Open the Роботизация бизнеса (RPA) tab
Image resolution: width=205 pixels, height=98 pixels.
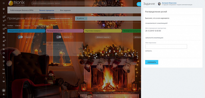click(x=22, y=10)
